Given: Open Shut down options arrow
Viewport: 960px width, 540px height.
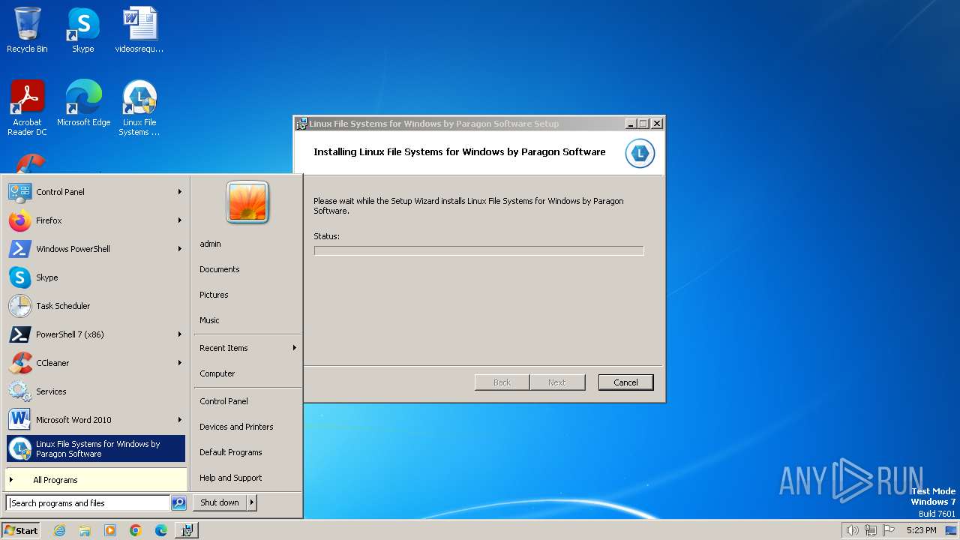Looking at the screenshot, I should 252,502.
